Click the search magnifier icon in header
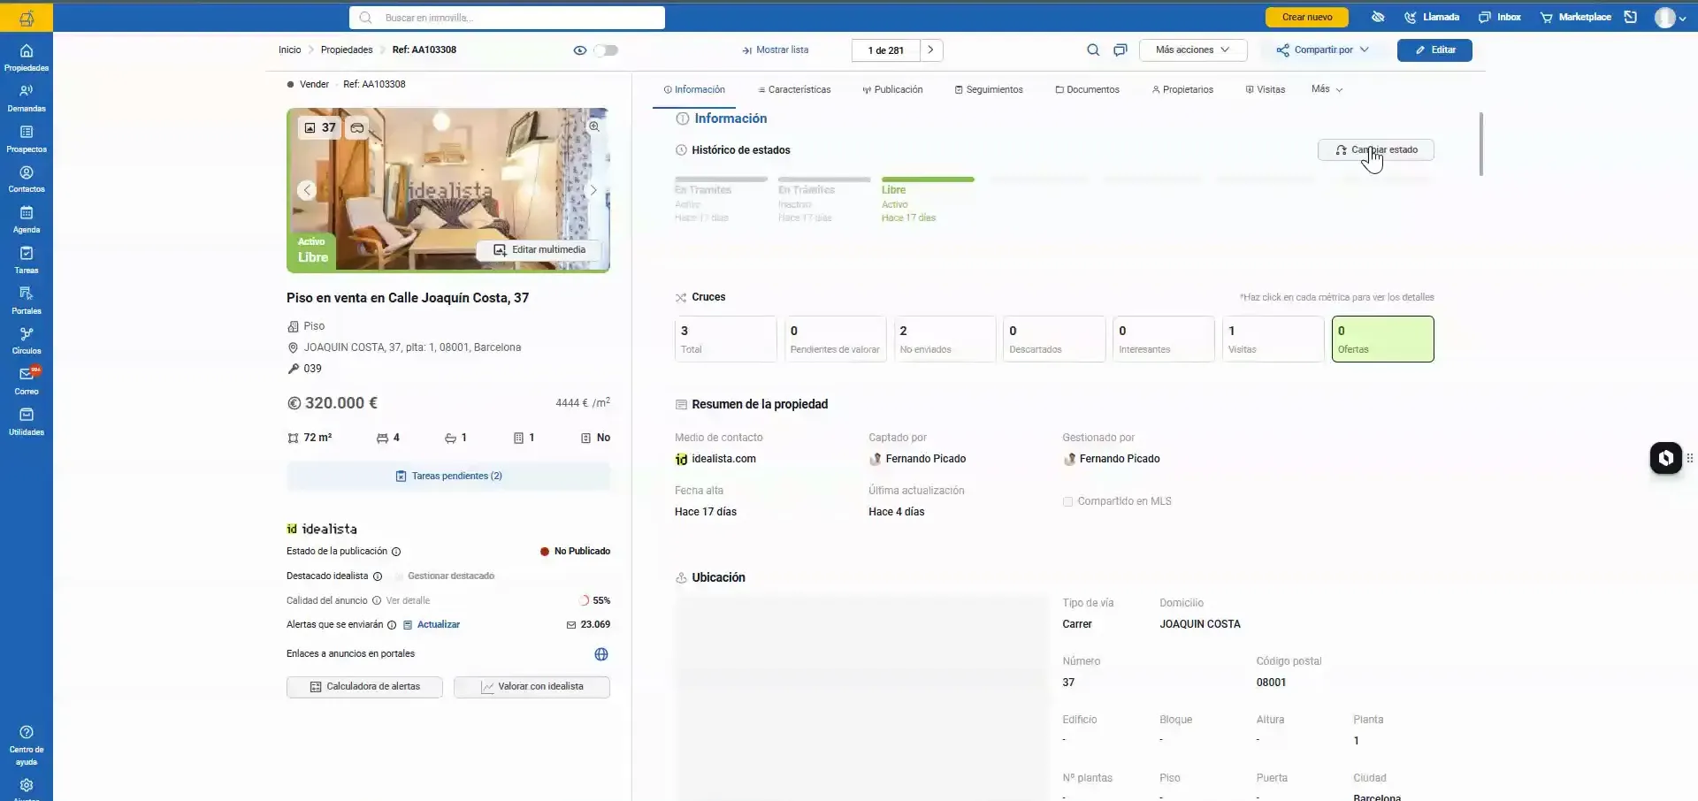This screenshot has width=1698, height=801. point(1093,50)
